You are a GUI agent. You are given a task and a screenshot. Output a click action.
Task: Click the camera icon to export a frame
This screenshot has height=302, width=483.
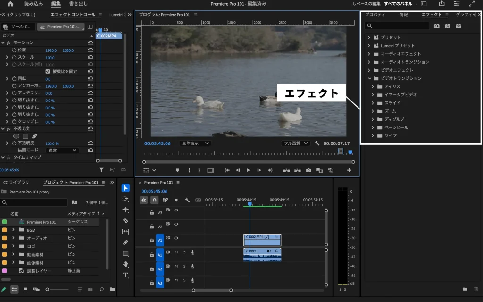[308, 170]
